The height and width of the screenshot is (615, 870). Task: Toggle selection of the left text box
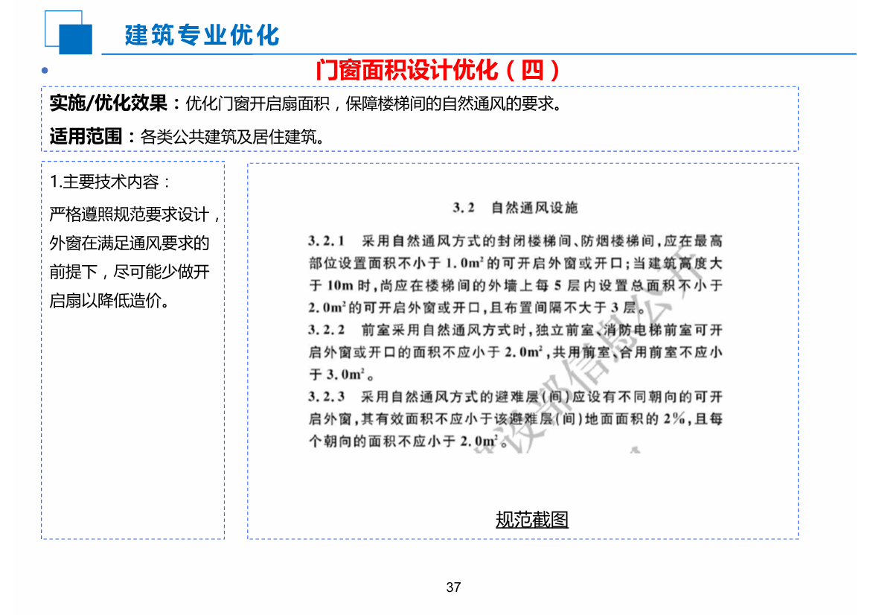(134, 350)
